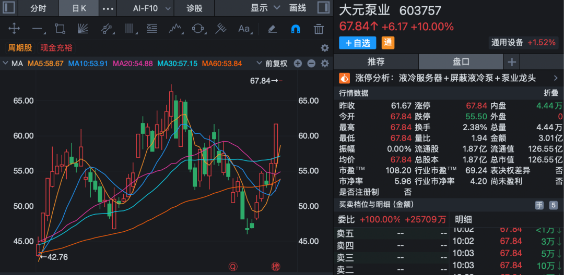The width and height of the screenshot is (564, 275).
Task: Delete all drawings with trash icon
Action: pyautogui.click(x=319, y=28)
